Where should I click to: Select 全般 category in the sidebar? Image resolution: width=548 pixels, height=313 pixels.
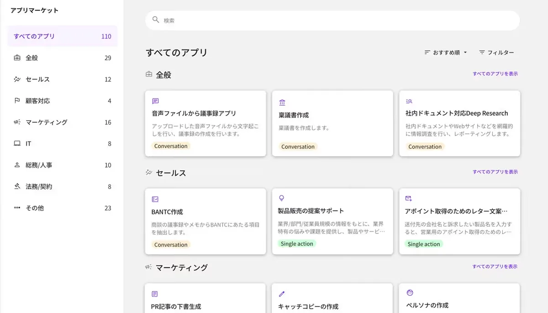point(63,58)
